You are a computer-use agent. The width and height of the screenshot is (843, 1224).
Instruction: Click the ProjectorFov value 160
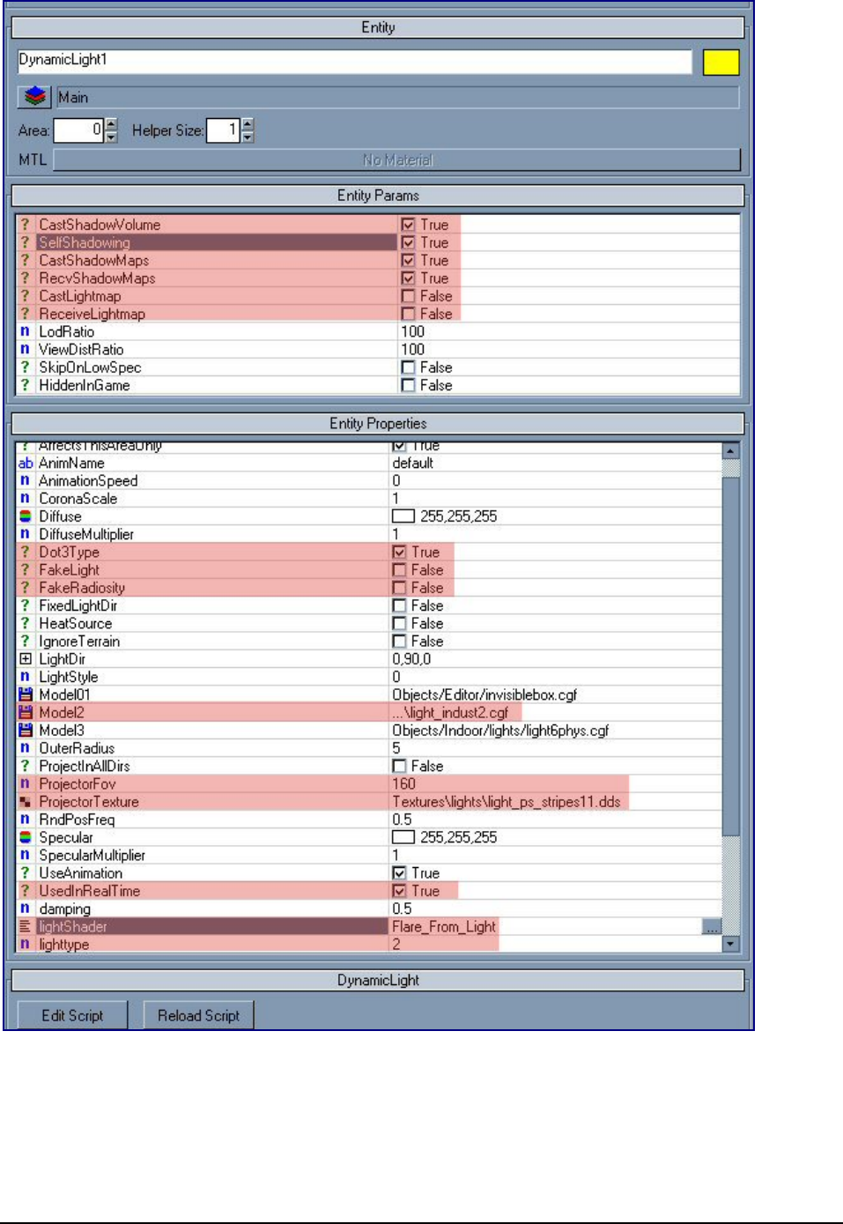[x=403, y=783]
